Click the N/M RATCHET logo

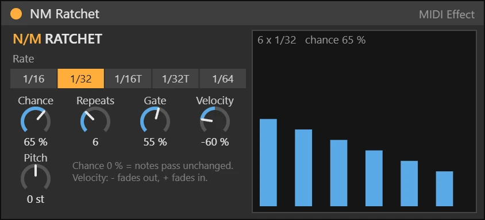57,39
